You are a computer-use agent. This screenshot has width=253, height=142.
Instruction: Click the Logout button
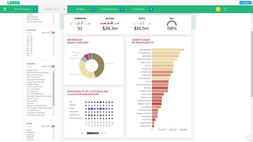(245, 3)
